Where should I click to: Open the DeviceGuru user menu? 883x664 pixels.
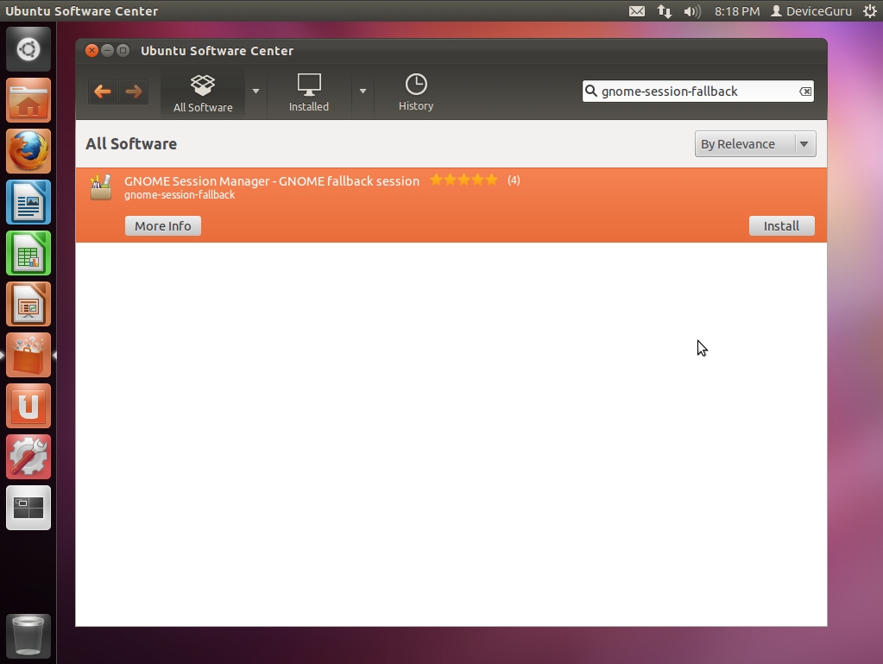[x=810, y=11]
